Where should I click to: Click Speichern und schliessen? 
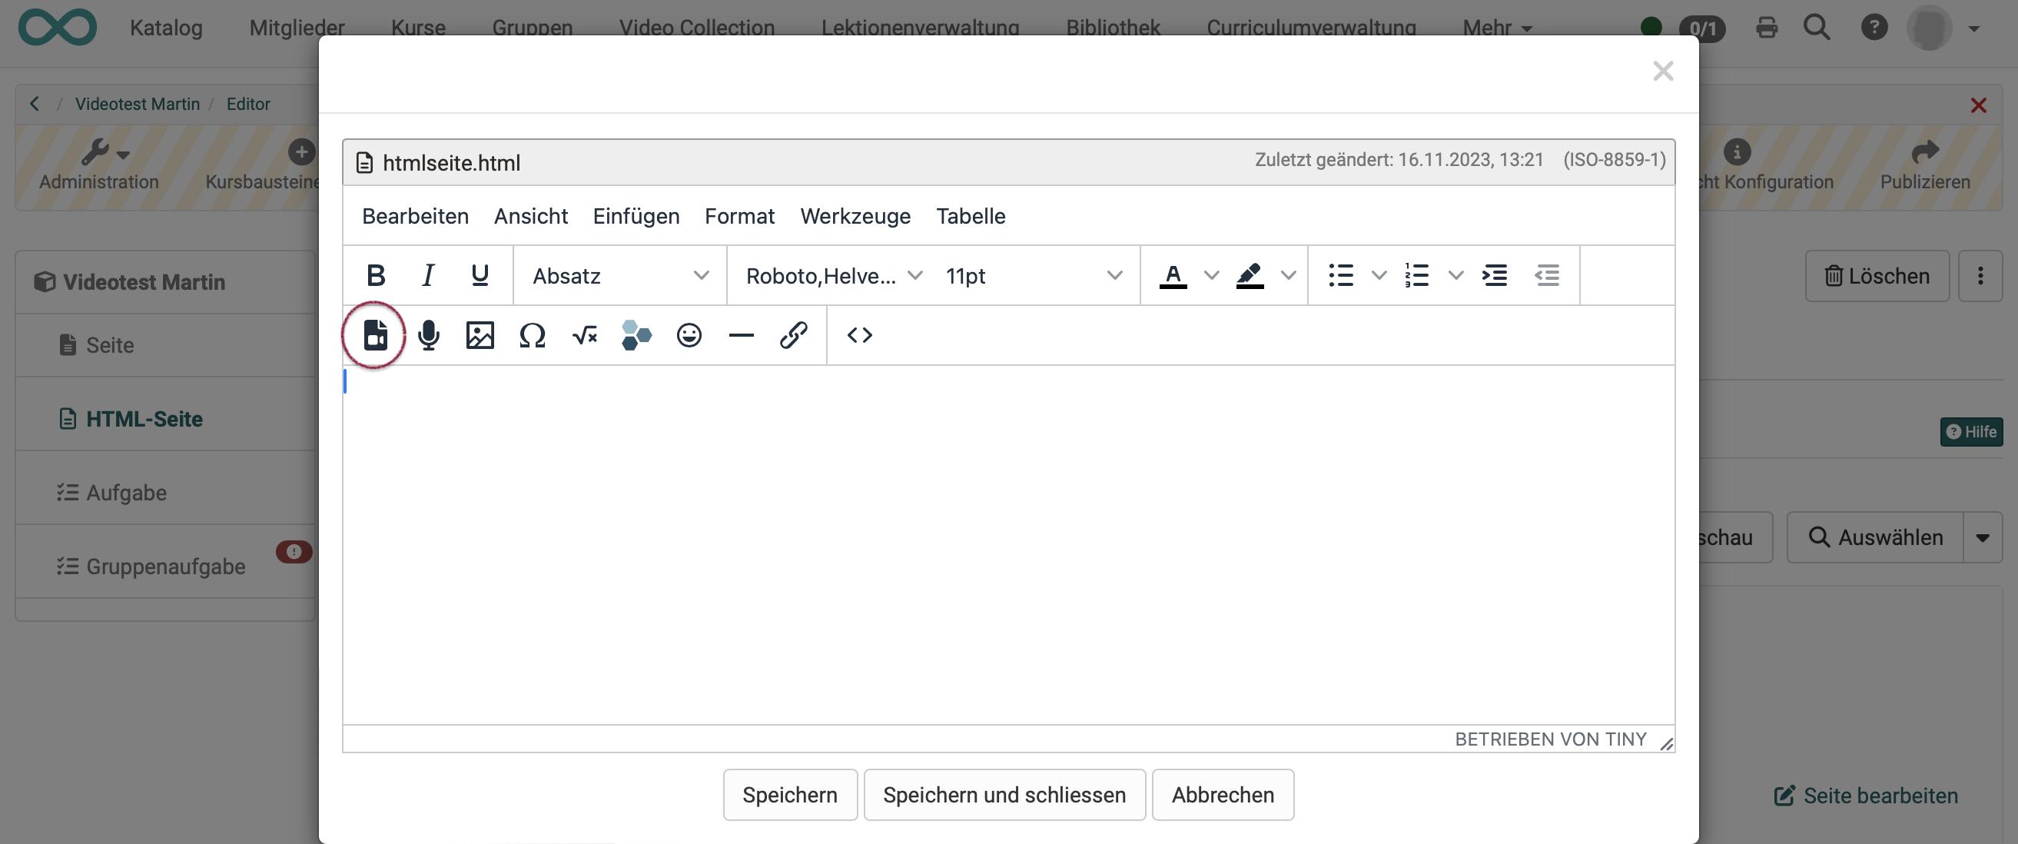1004,795
